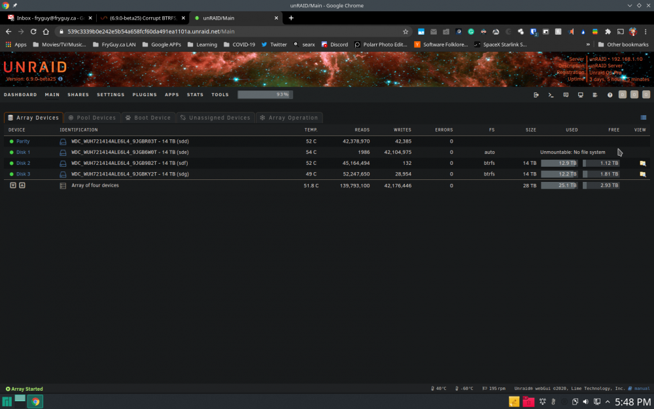Click Disk 1 green status indicator
The height and width of the screenshot is (409, 654).
point(12,152)
